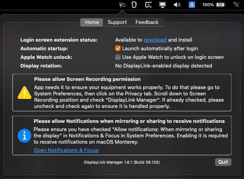
Task: Click the battery charging icon
Action: (221, 5)
